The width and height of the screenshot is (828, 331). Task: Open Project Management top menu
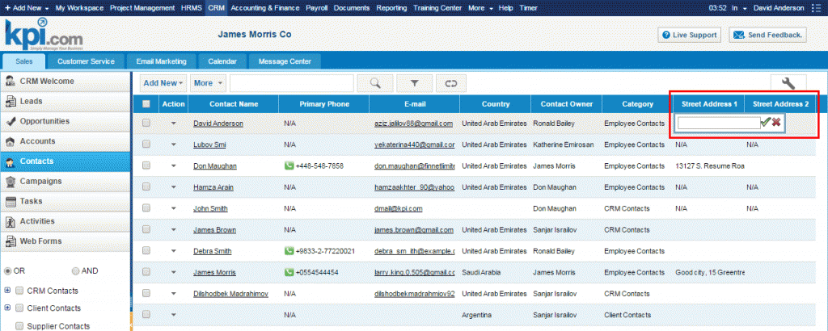[142, 8]
